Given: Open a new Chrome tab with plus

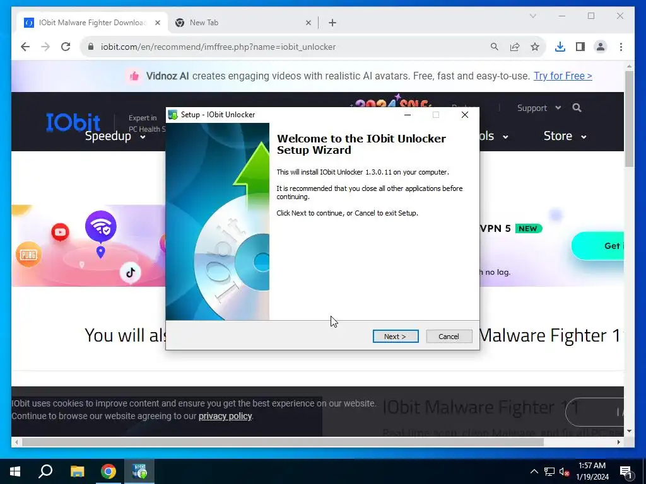Looking at the screenshot, I should point(332,23).
